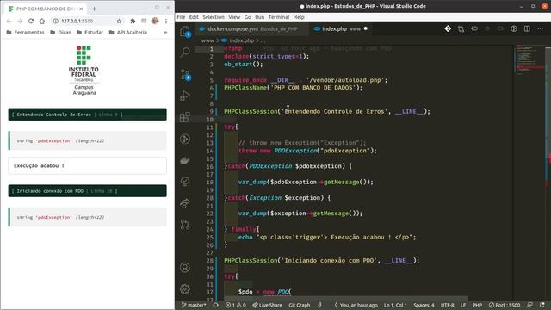Screen dimensions: 551x310
Task: Click the browser back arrow
Action: [9, 21]
